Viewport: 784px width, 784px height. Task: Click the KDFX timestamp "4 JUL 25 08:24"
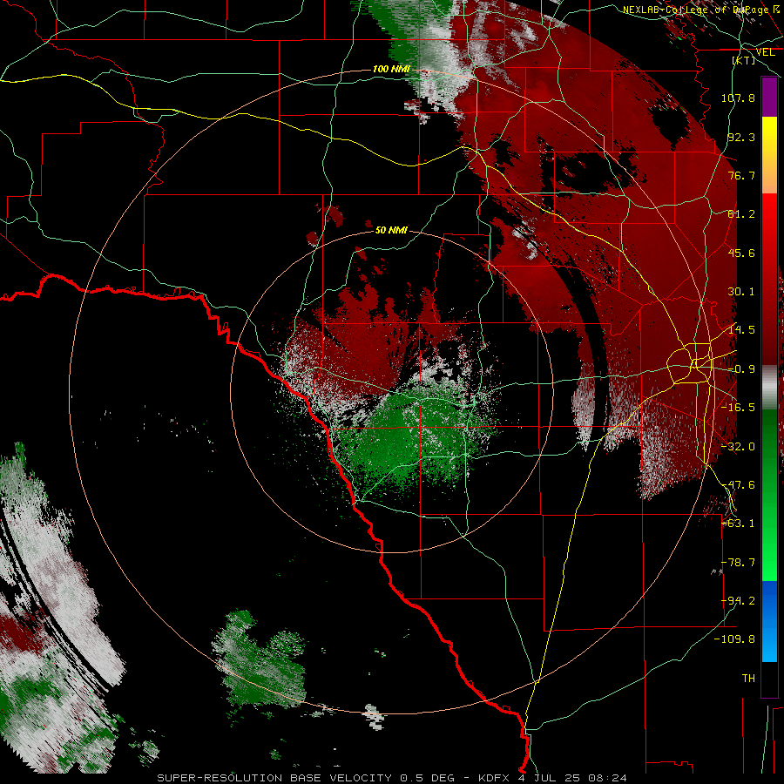(572, 778)
